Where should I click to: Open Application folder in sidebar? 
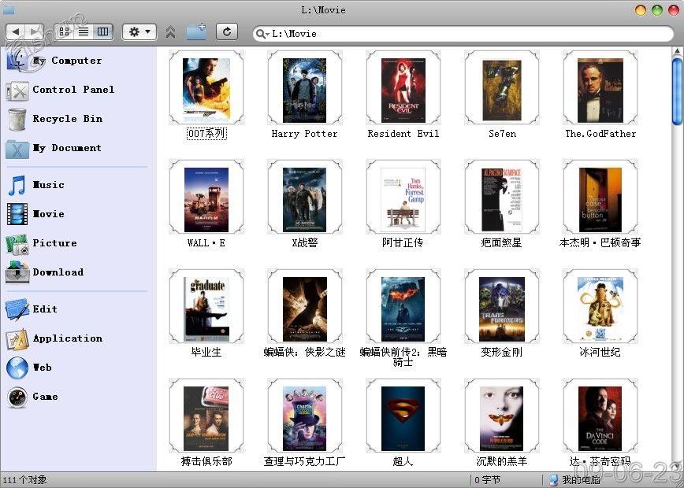coord(54,338)
